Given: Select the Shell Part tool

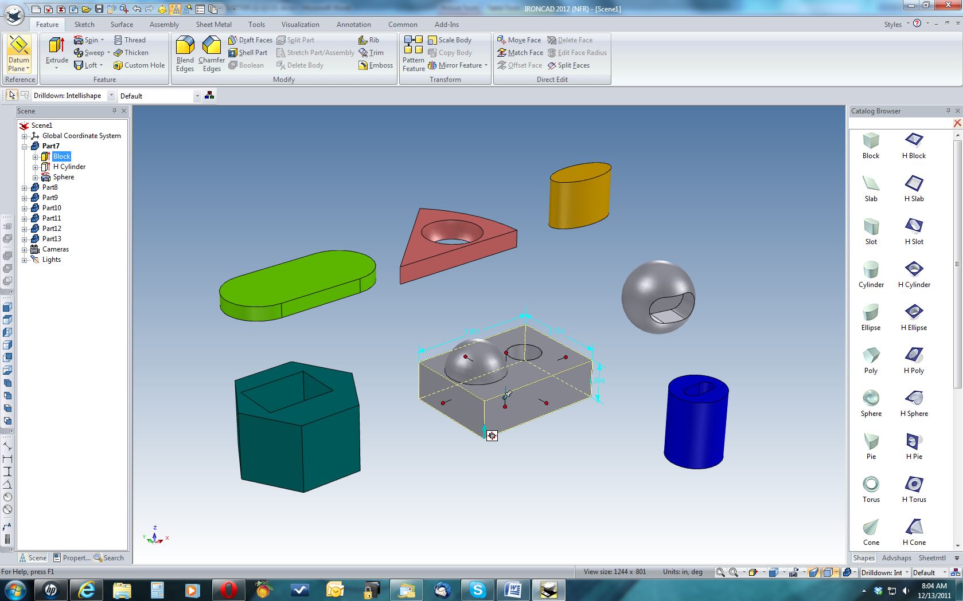Looking at the screenshot, I should tap(248, 53).
